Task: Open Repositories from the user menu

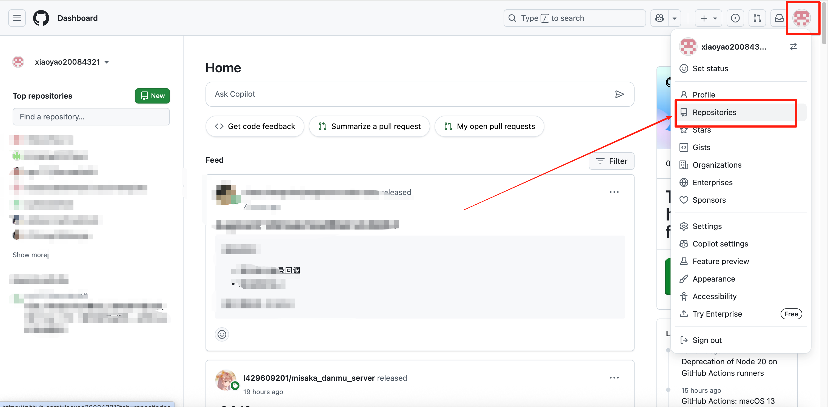Action: [741, 112]
